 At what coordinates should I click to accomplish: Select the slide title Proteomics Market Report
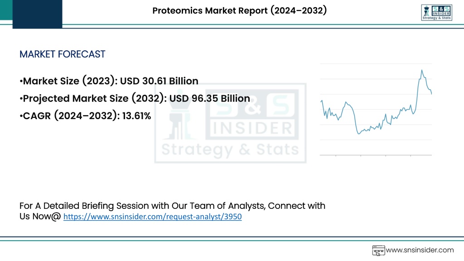(x=239, y=10)
